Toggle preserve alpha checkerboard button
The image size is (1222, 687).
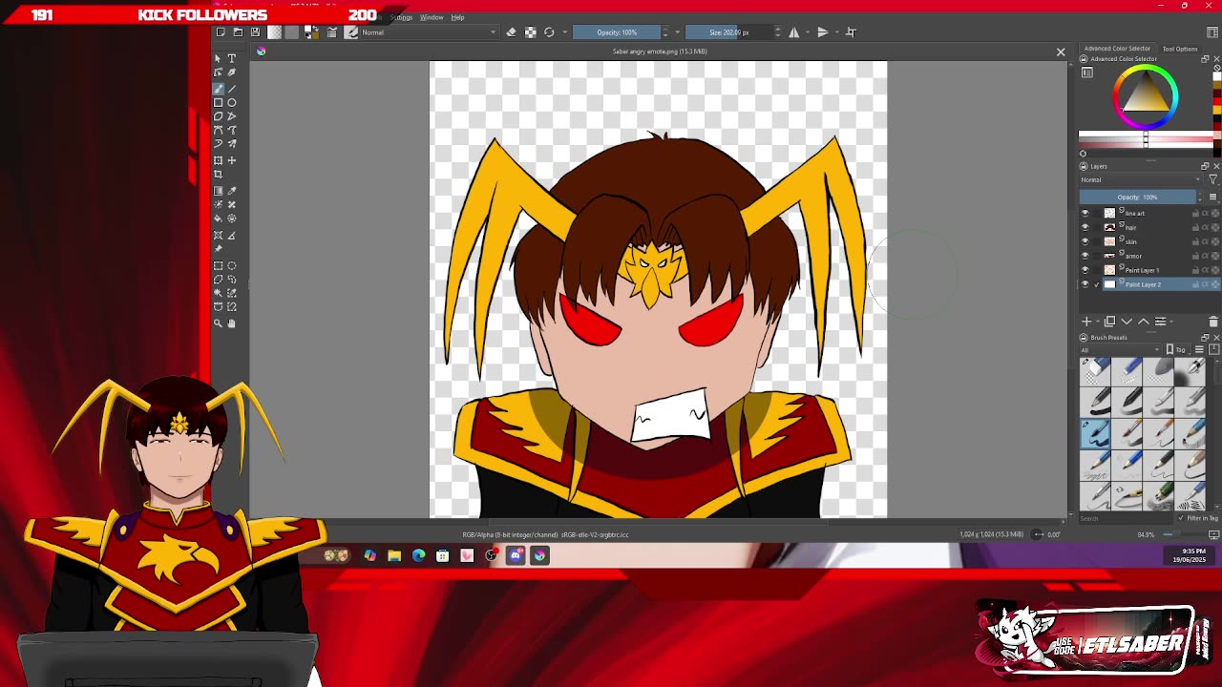(x=530, y=32)
